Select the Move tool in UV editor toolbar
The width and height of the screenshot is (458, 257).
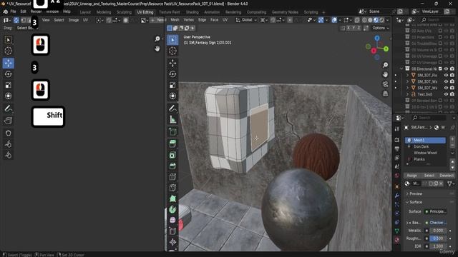click(8, 64)
